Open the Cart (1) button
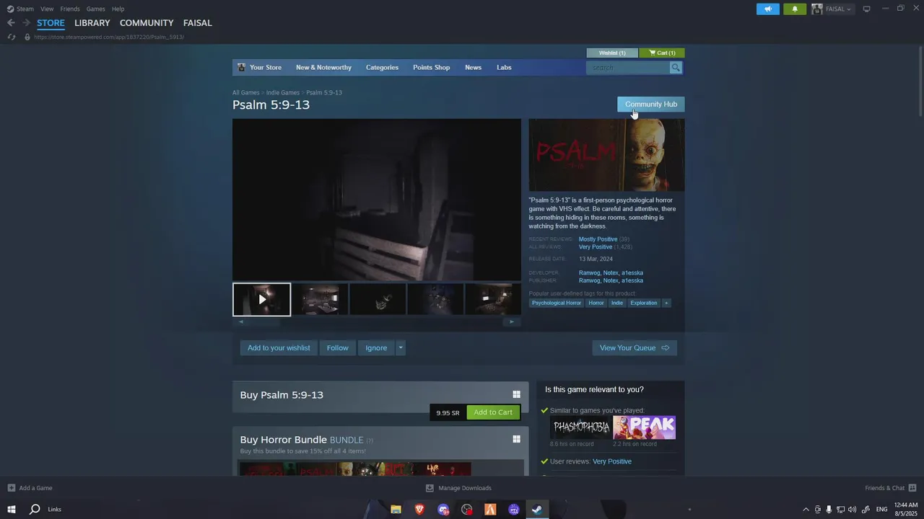The width and height of the screenshot is (924, 519). [662, 53]
